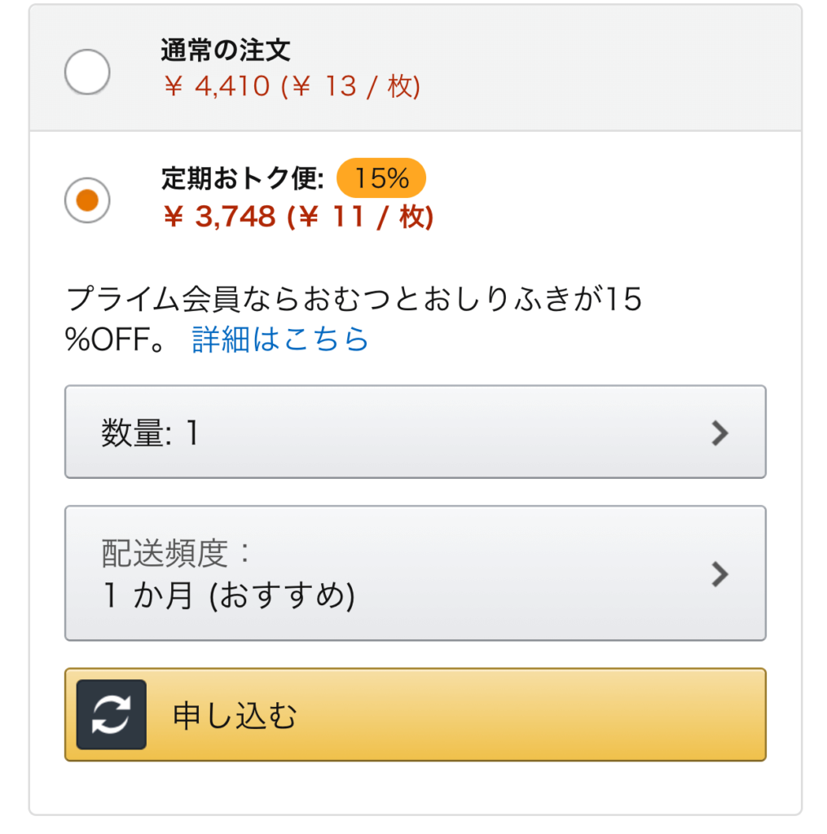Click the 定期おトク便 option label
827x834 pixels.
click(243, 178)
